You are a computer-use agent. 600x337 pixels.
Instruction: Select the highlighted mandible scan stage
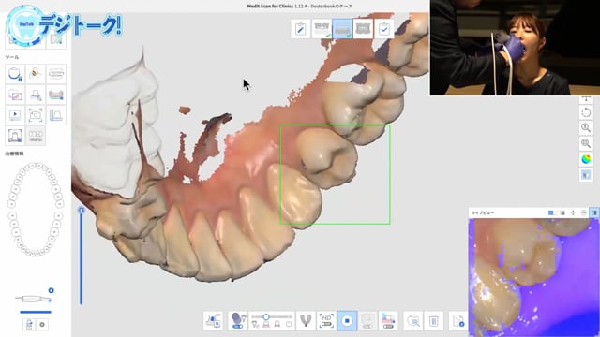tap(342, 29)
